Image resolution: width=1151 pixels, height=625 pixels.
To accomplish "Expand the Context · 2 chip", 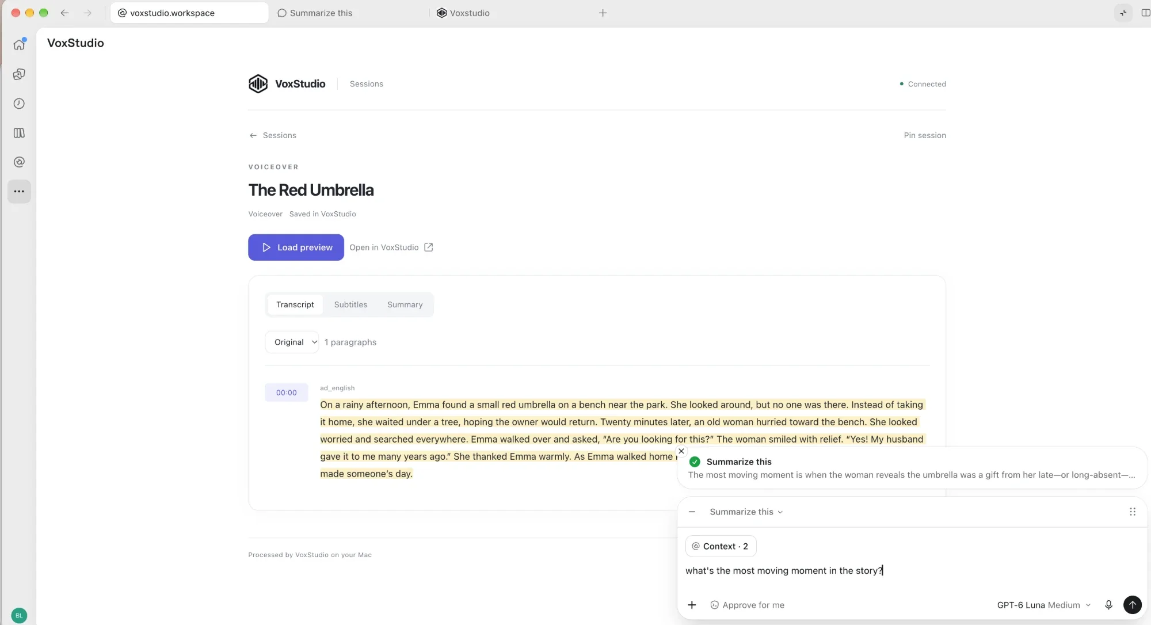I will [721, 546].
